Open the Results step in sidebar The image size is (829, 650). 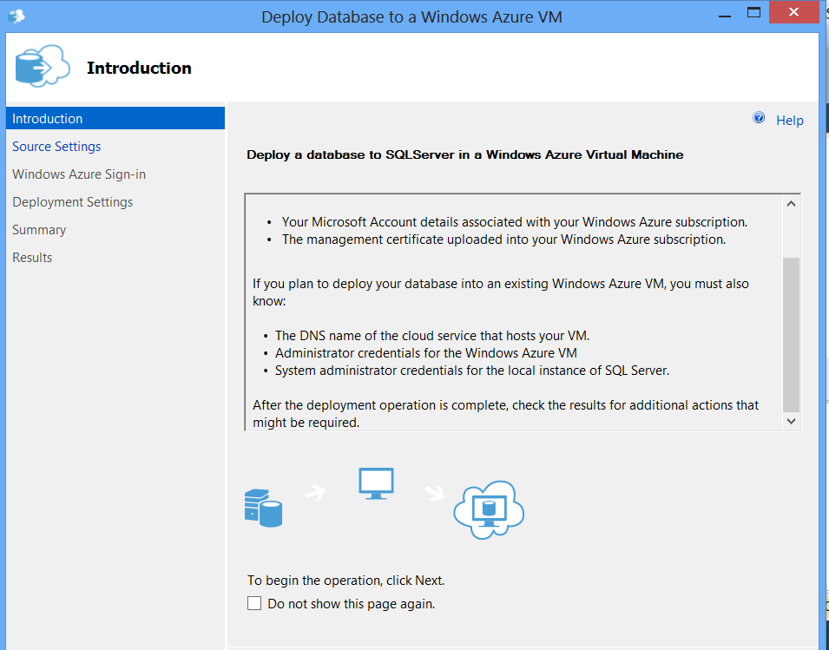pyautogui.click(x=32, y=258)
